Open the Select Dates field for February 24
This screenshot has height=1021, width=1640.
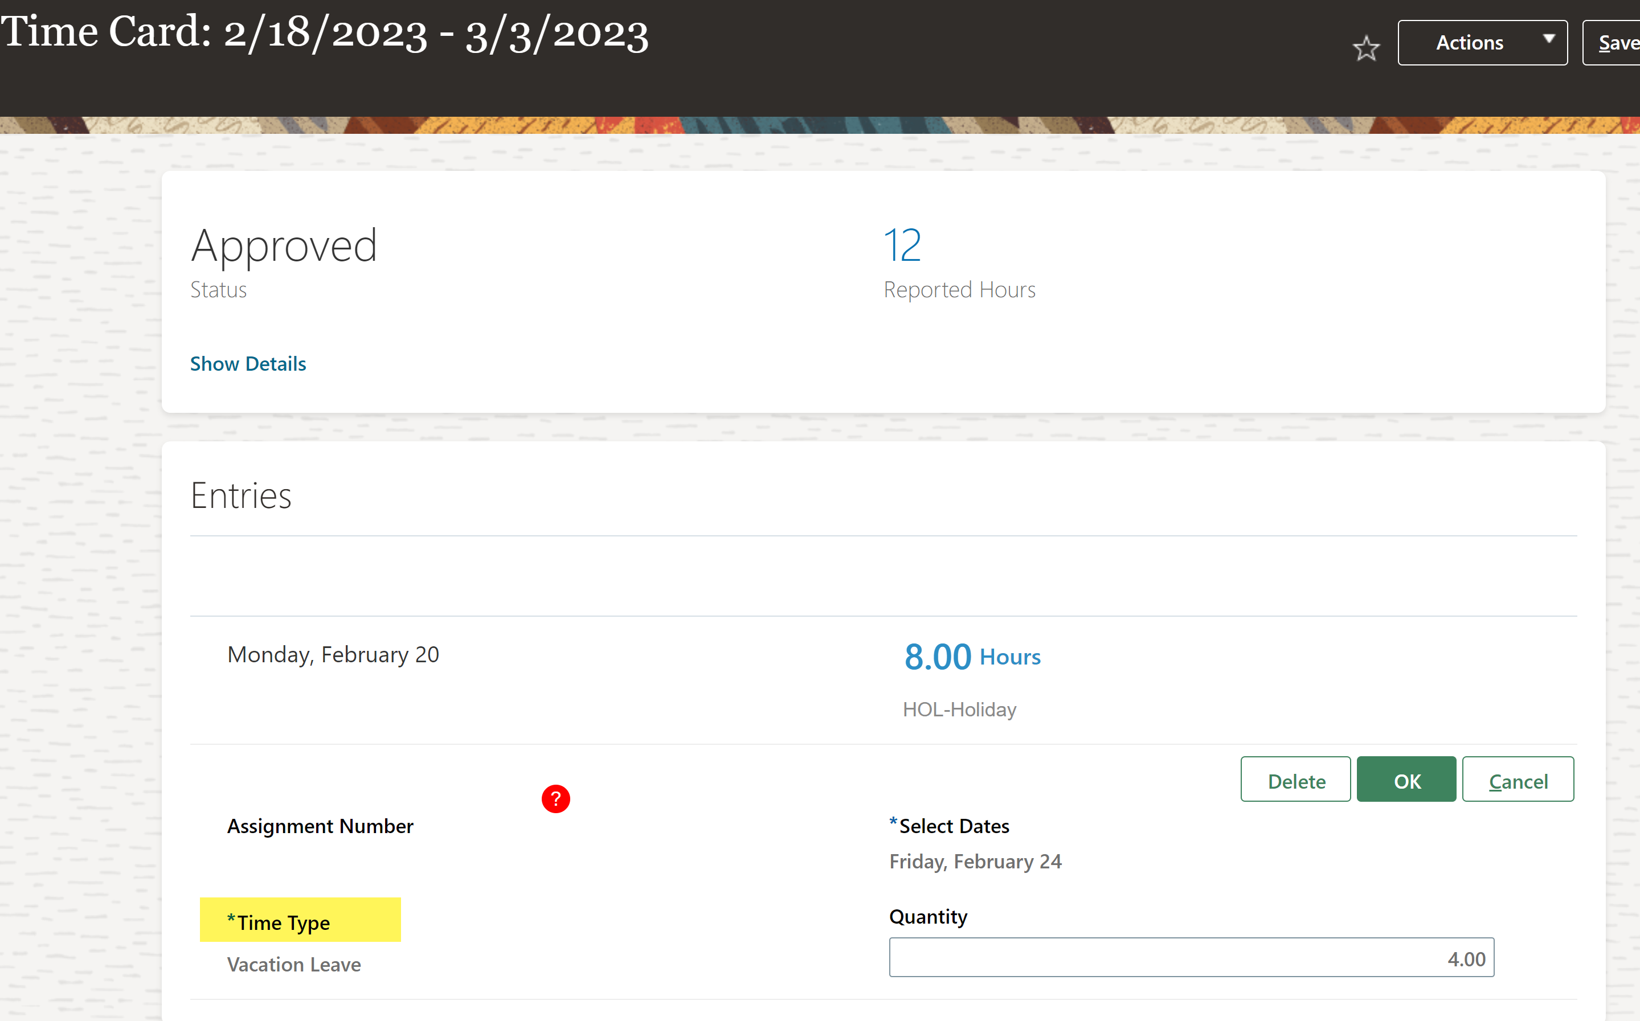975,861
